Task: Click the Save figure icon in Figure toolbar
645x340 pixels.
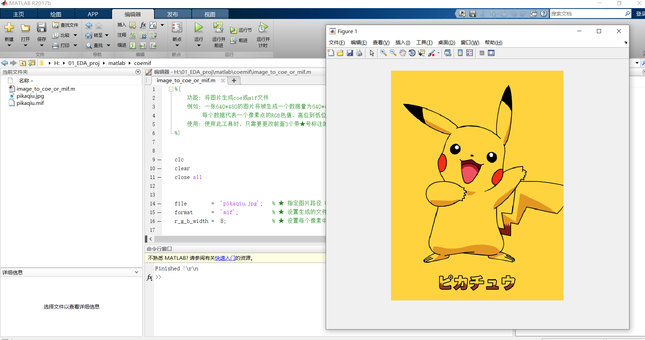Action: coord(350,53)
